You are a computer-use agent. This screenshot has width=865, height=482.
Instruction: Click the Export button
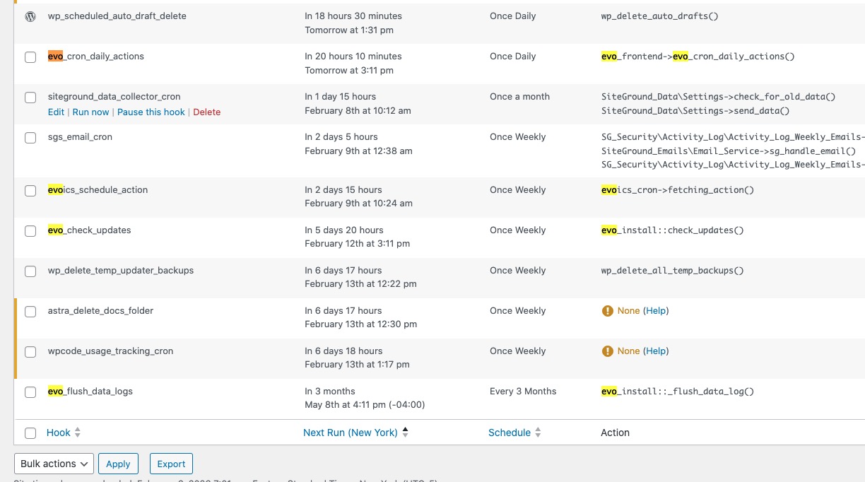click(171, 464)
